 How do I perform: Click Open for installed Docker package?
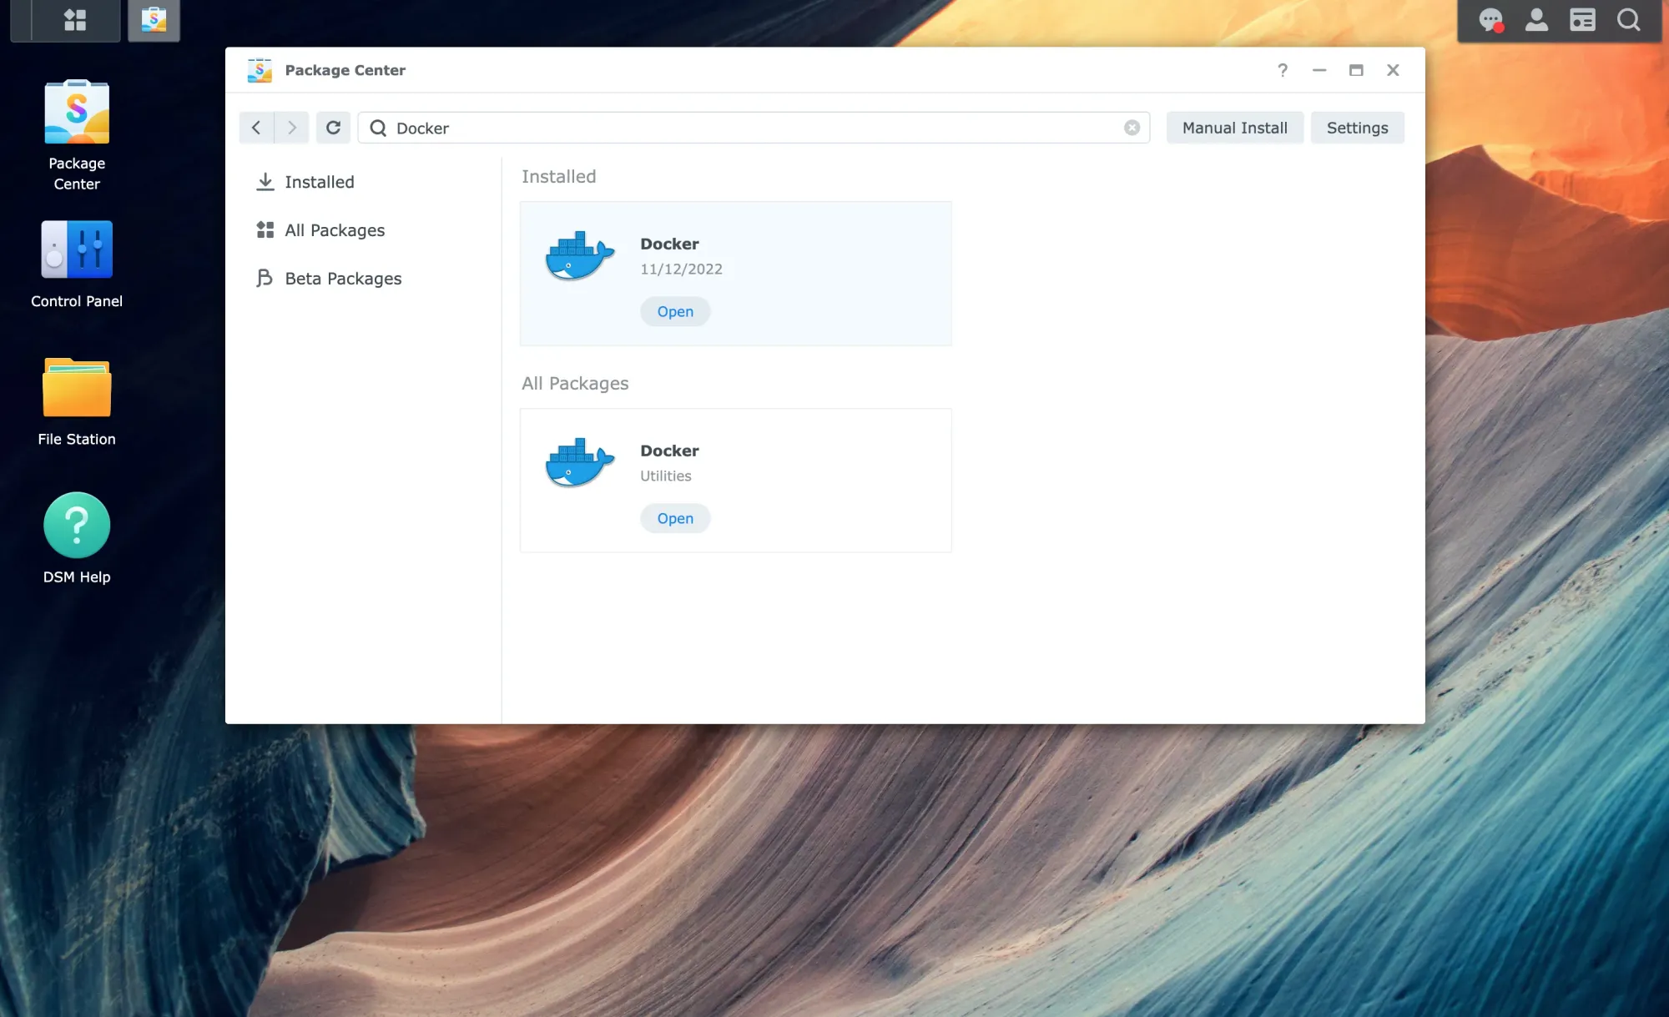pyautogui.click(x=675, y=311)
